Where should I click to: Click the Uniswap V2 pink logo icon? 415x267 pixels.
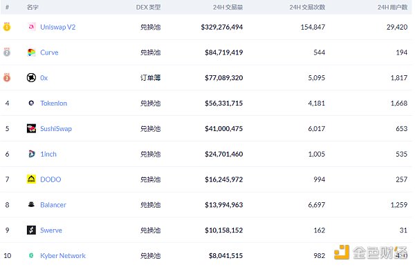[32, 27]
